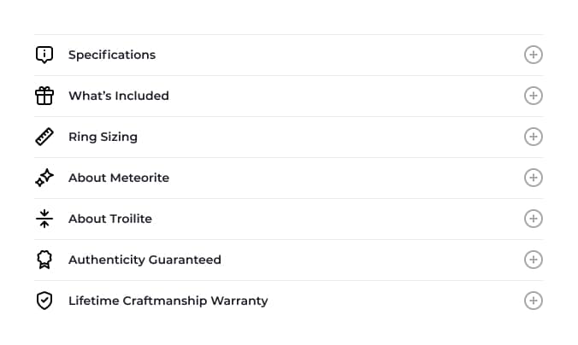Click the Authenticity Guaranteed title

(144, 260)
